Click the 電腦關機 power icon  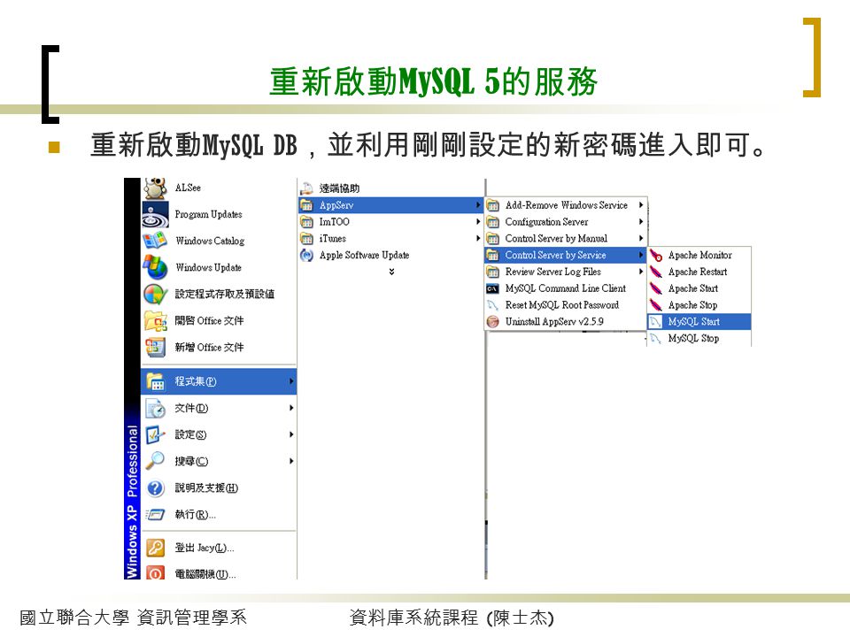click(156, 572)
